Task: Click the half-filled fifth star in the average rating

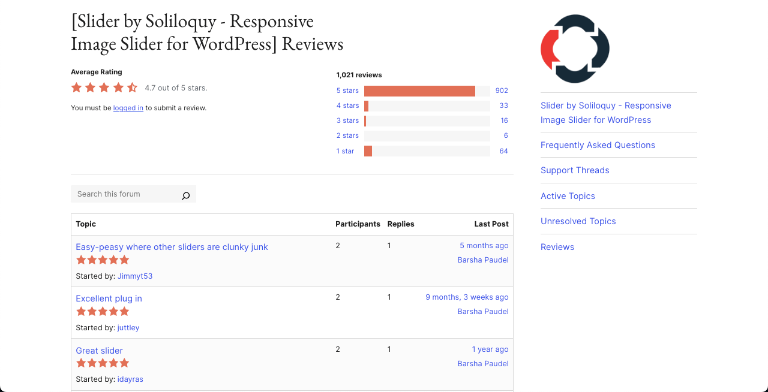Action: (131, 87)
